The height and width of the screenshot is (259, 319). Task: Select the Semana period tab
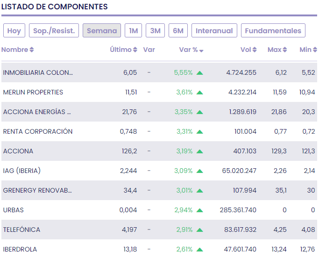(102, 31)
